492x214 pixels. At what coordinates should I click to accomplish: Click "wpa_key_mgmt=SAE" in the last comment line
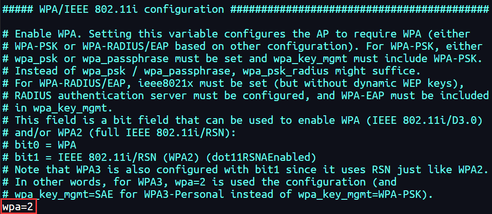point(64,195)
